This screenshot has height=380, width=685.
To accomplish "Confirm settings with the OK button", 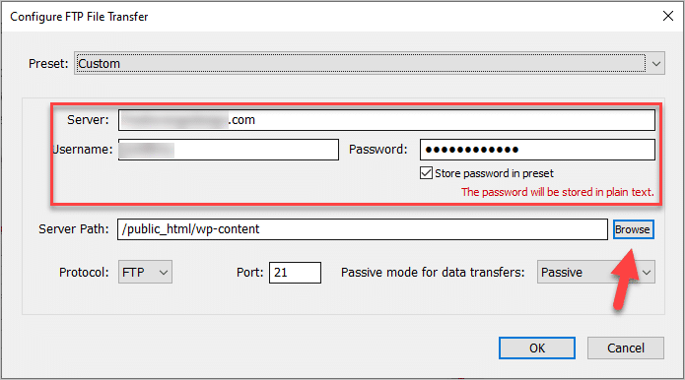I will click(x=537, y=348).
